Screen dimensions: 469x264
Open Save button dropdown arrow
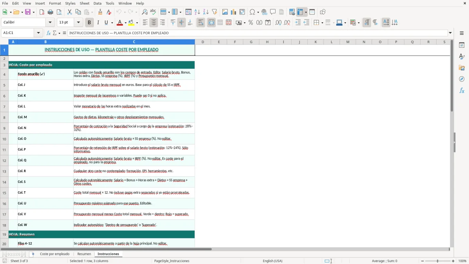tap(33, 12)
